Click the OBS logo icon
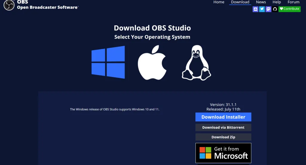 tap(9, 5)
